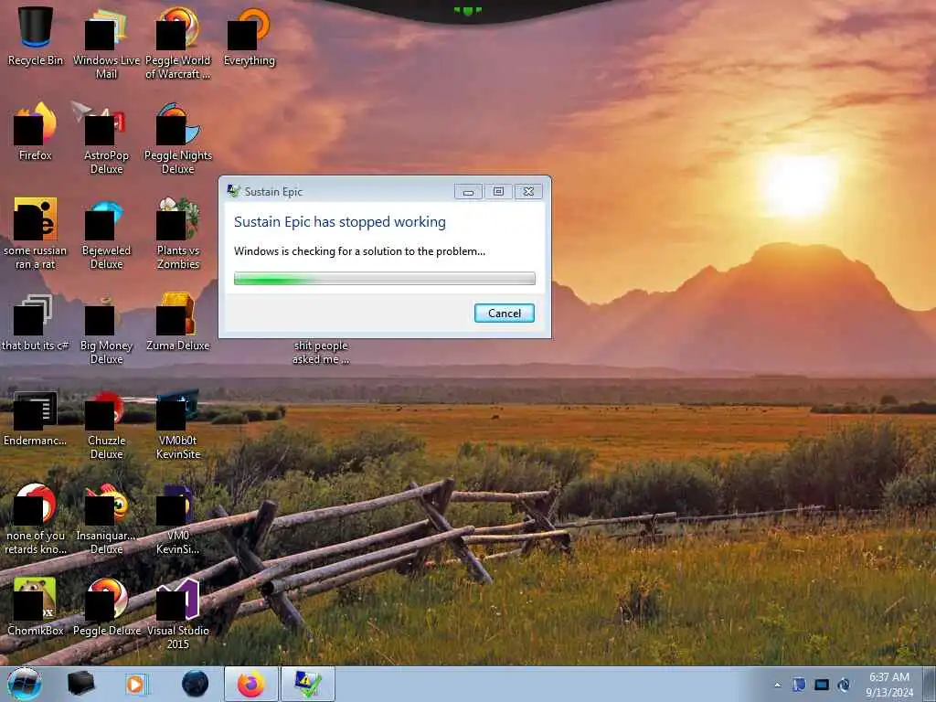Select the Endermanc... desktop icon

pyautogui.click(x=36, y=418)
